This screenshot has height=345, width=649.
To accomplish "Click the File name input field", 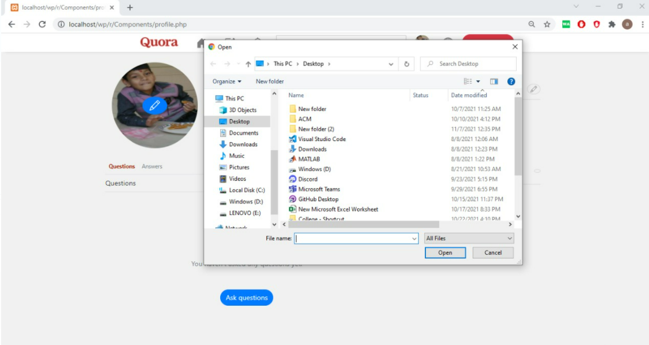I will pos(356,239).
